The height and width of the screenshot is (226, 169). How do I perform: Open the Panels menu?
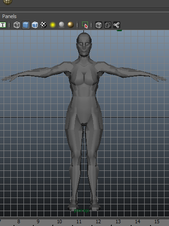point(9,16)
